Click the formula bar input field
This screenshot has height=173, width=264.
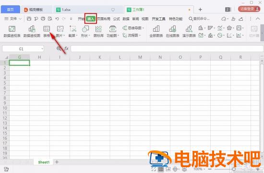[167, 49]
